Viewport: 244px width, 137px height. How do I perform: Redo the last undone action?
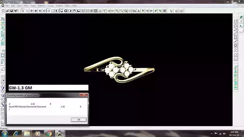(181, 11)
